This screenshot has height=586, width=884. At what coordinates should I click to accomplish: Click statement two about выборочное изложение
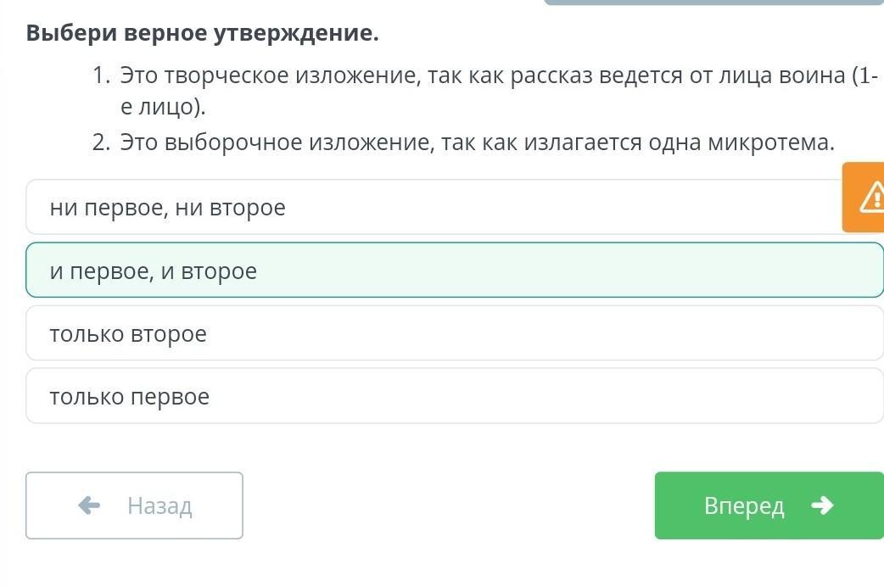477,142
